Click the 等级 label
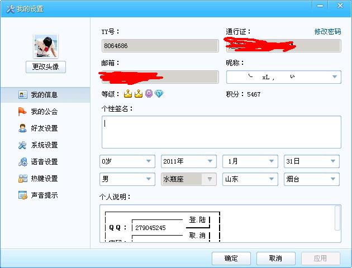Viewport: 352px width, 268px height. pos(110,94)
